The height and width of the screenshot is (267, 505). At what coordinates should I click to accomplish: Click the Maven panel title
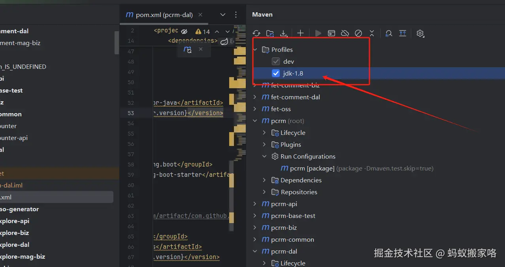(x=262, y=15)
